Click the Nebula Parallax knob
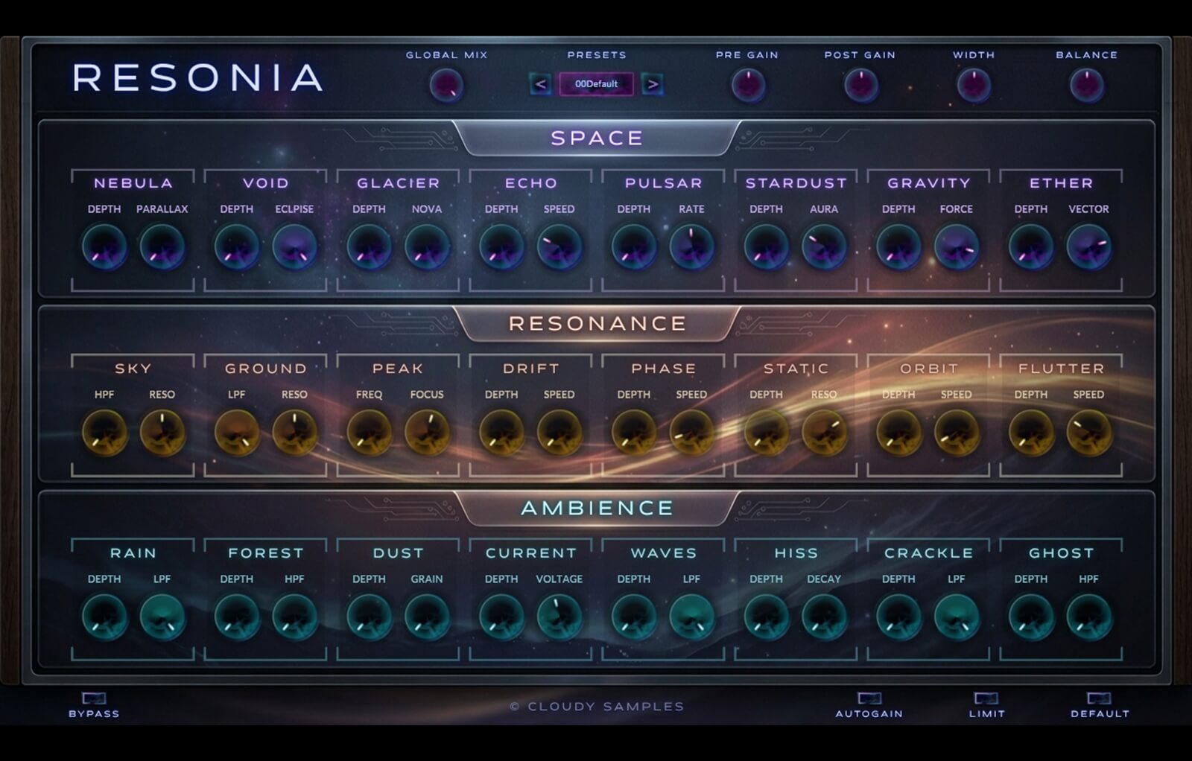Screen dimensions: 1192x761 click(x=162, y=247)
